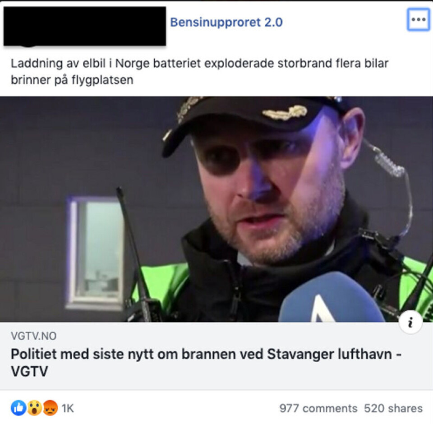This screenshot has height=424, width=433.
Task: Click the window shown in the video thumbnail
Action: point(95,253)
